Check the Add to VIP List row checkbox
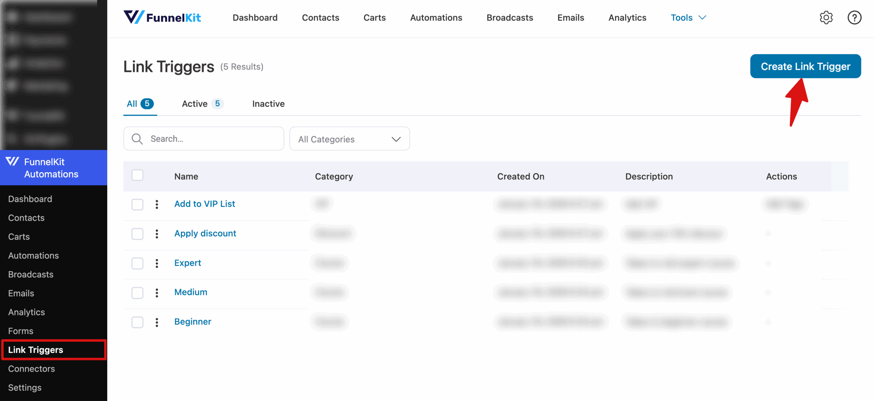 137,204
